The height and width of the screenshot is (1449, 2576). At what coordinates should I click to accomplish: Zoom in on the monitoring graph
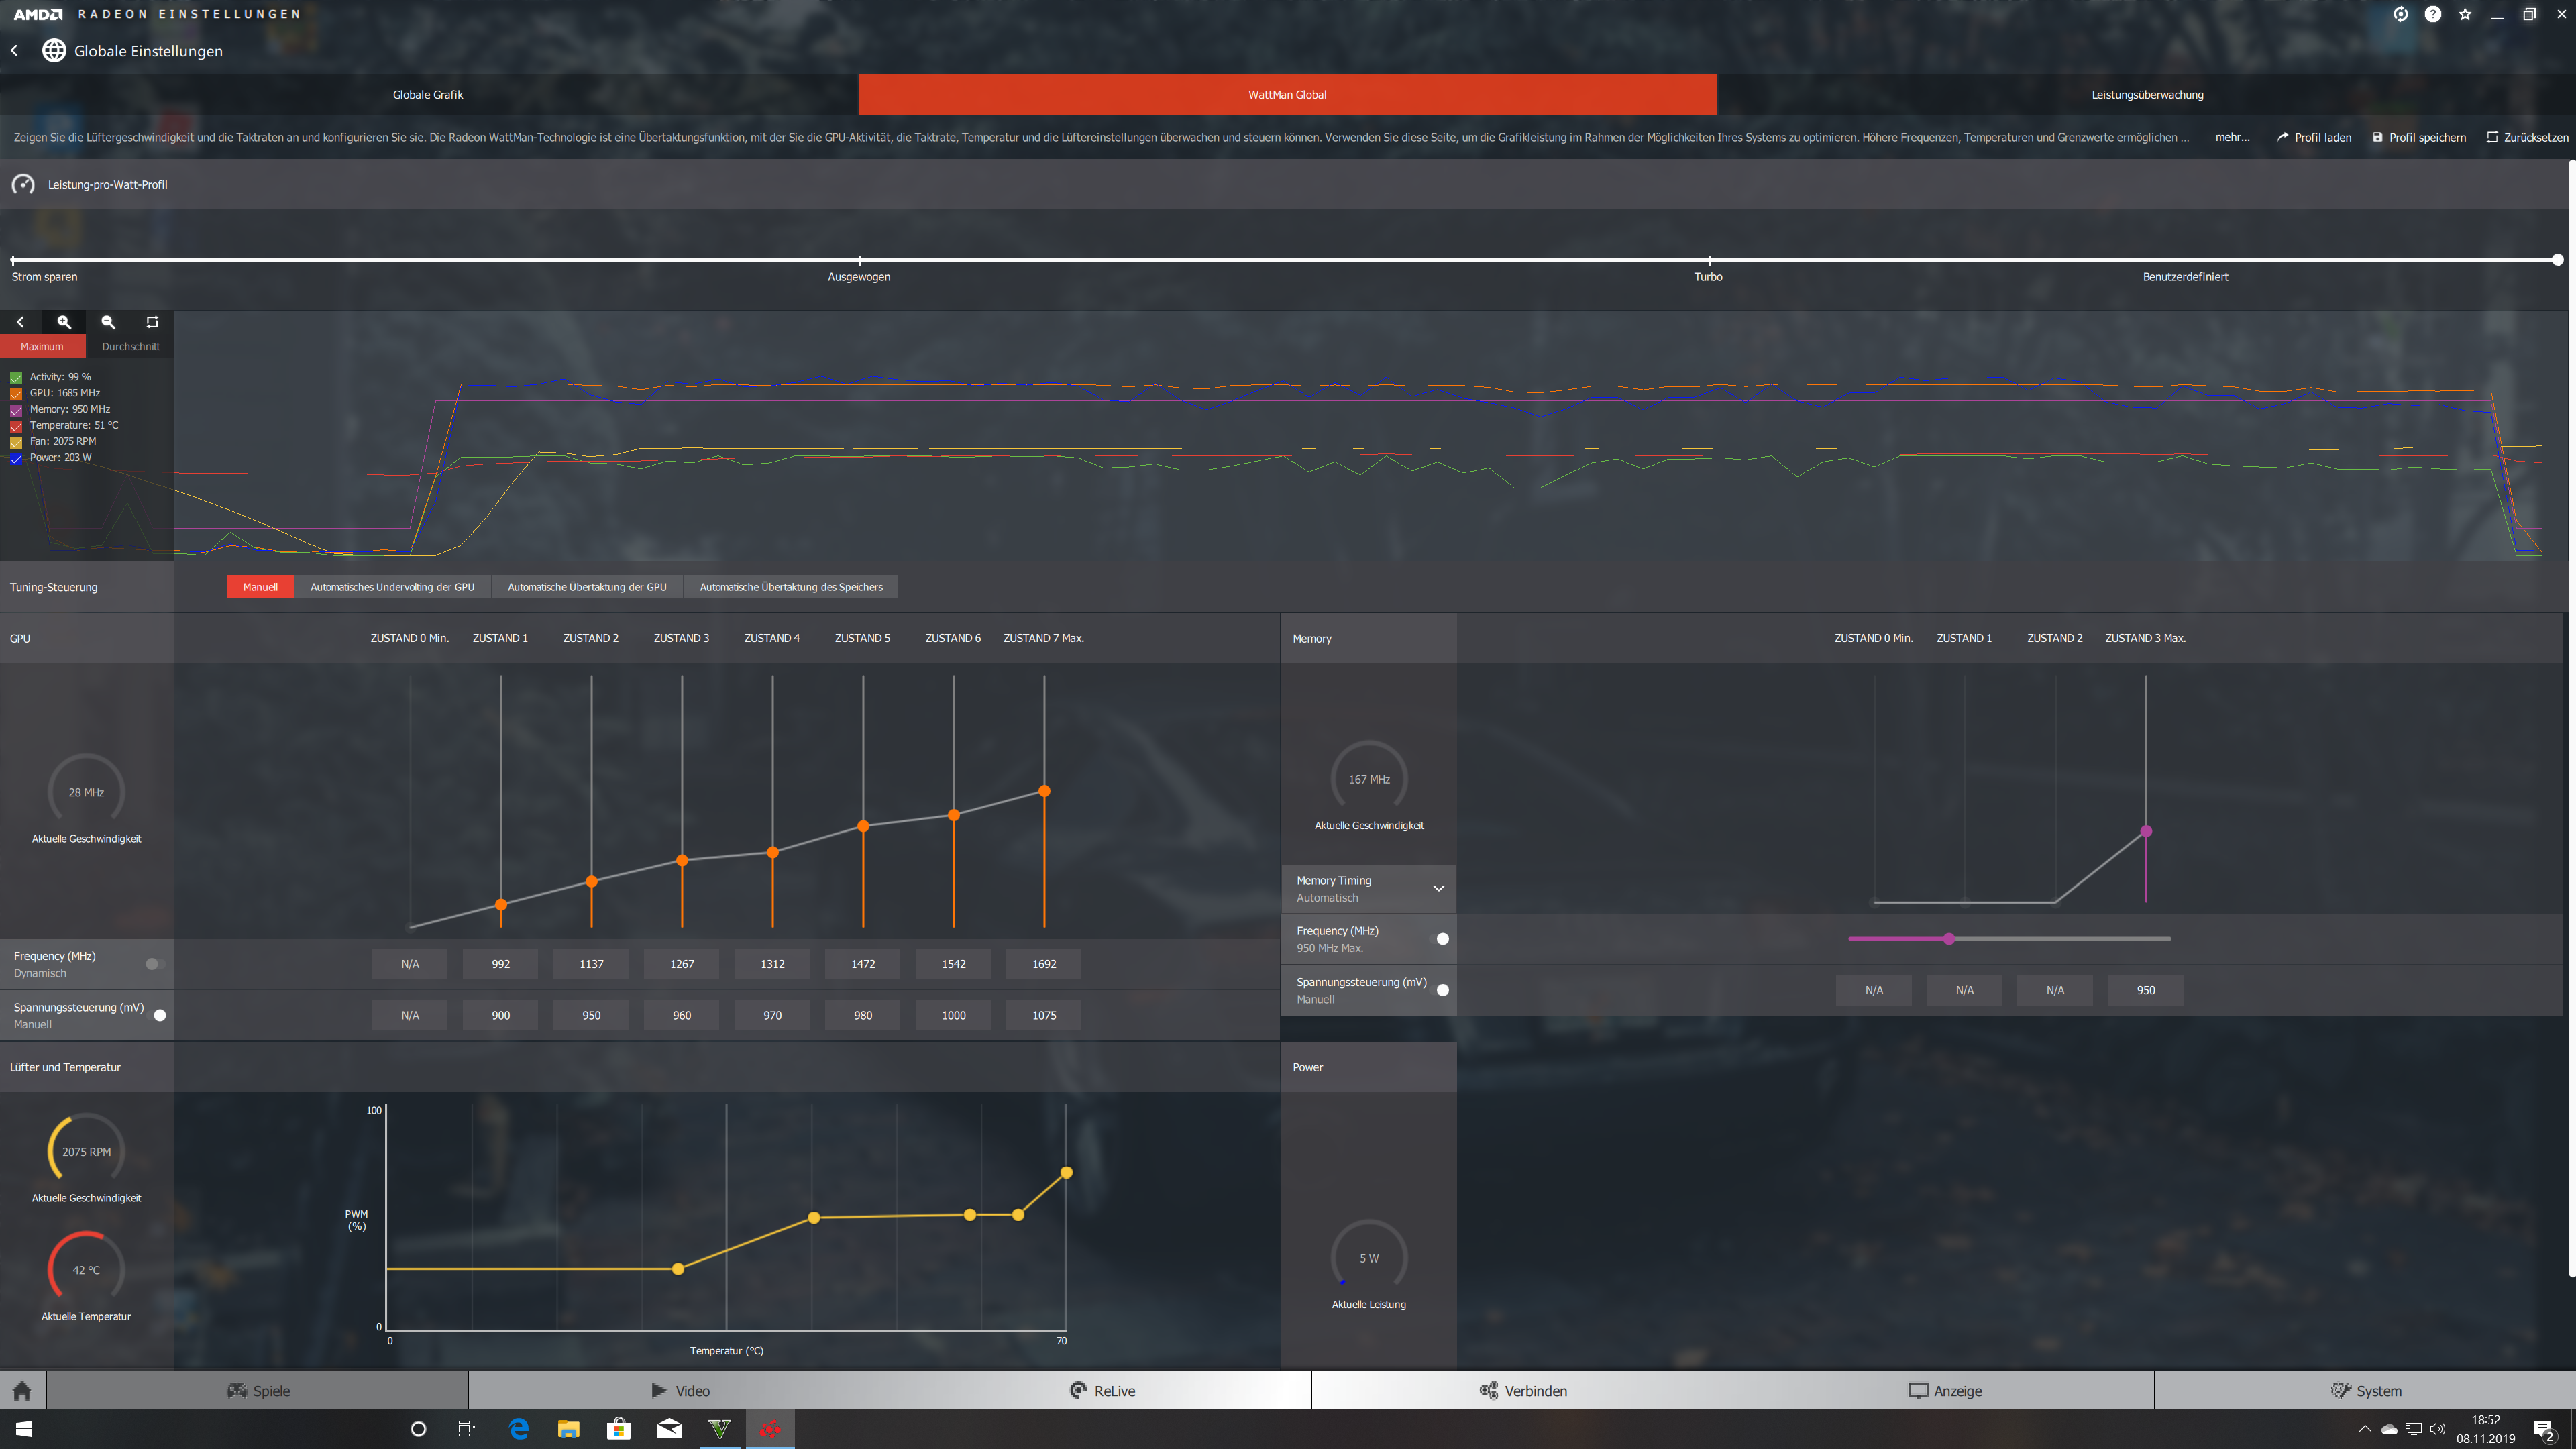click(64, 322)
